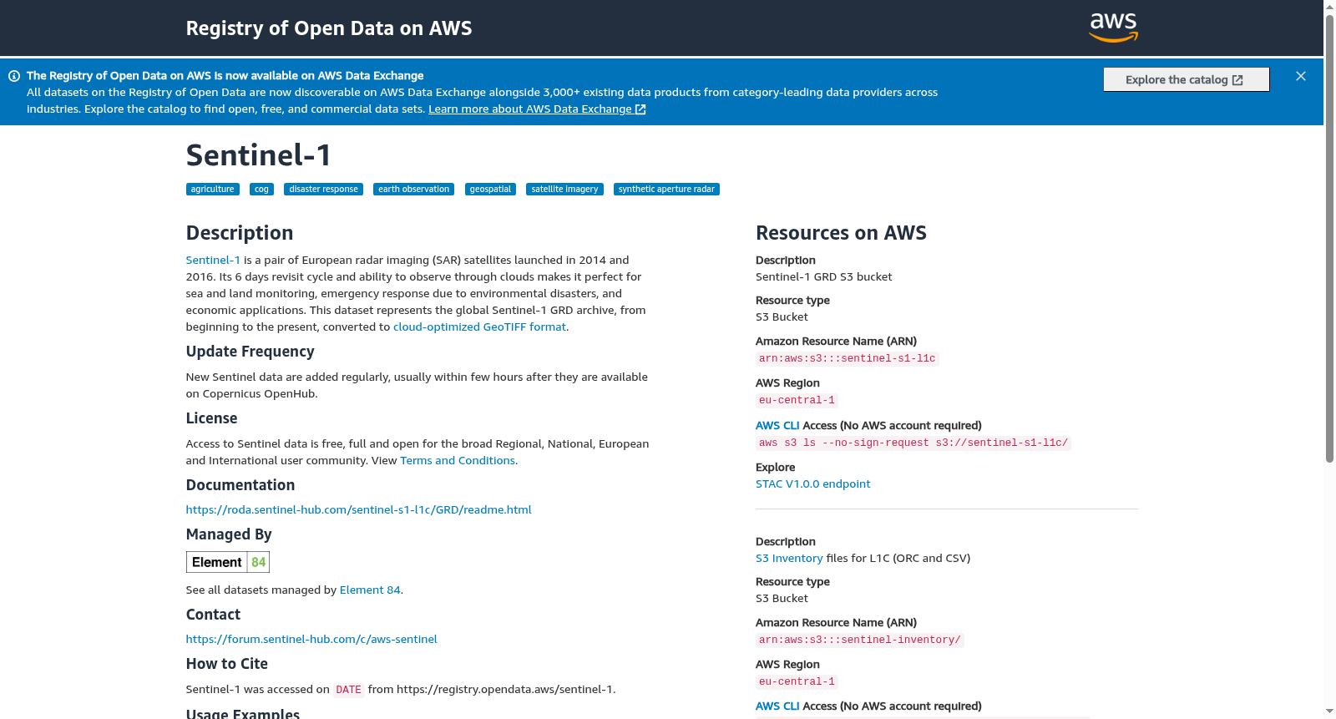1336x719 pixels.
Task: Click the Resources on AWS heading
Action: pyautogui.click(x=841, y=233)
